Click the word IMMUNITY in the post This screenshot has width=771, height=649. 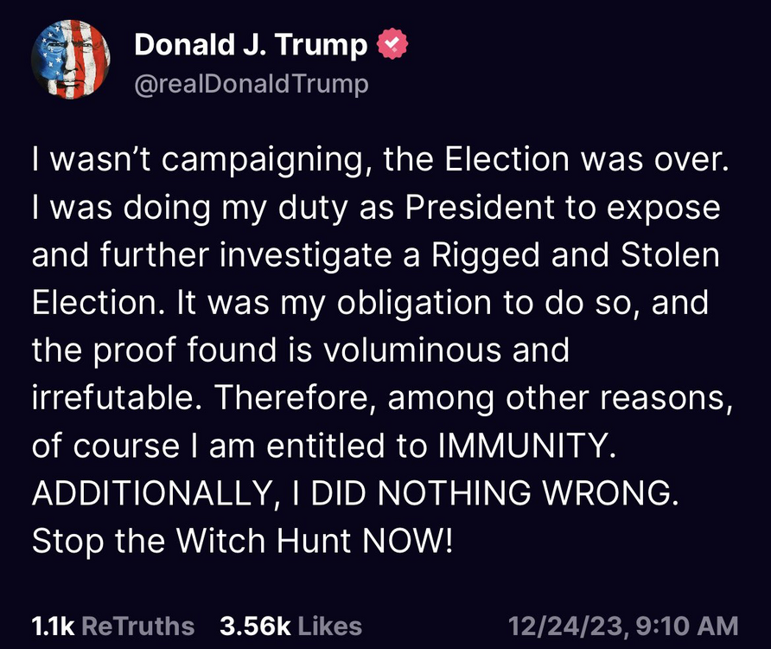527,446
